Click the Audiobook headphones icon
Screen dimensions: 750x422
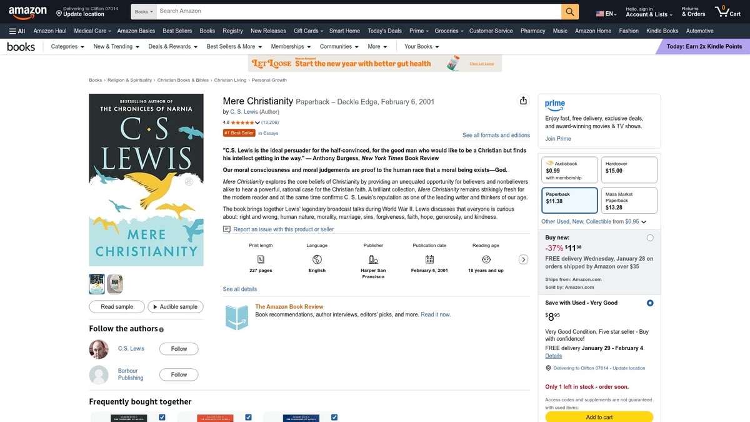[x=549, y=163]
